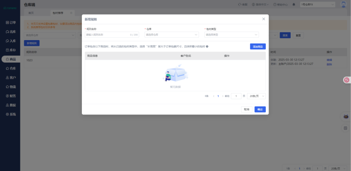Click the background 搜索 button
The width and height of the screenshot is (351, 171).
(285, 35)
